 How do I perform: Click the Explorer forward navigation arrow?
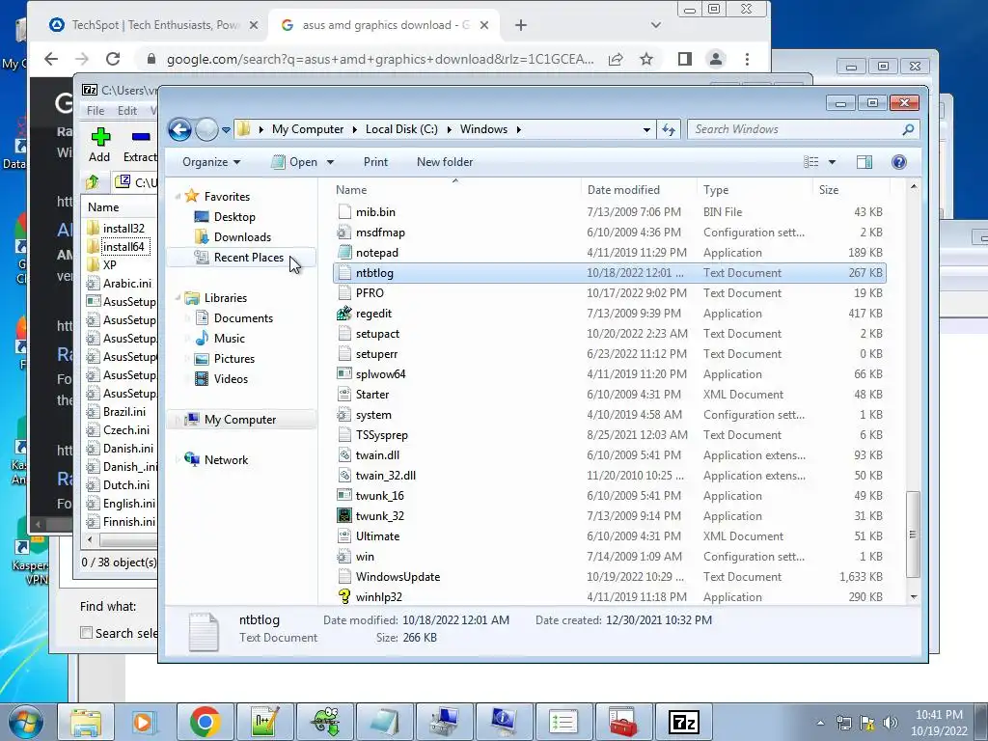click(x=206, y=130)
